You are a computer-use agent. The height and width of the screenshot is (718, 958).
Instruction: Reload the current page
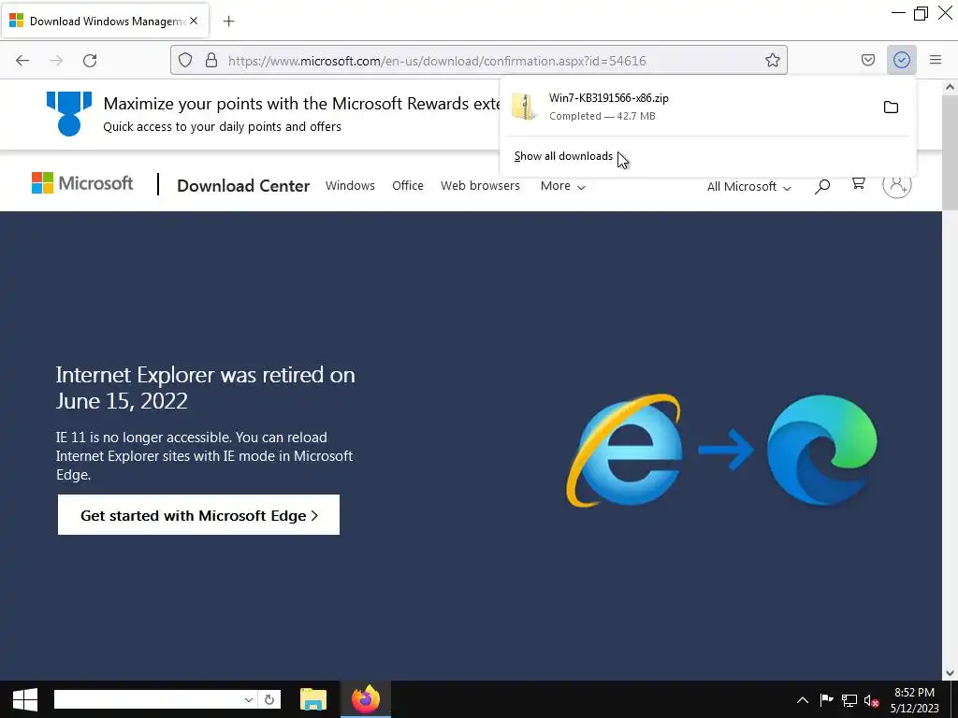tap(90, 60)
